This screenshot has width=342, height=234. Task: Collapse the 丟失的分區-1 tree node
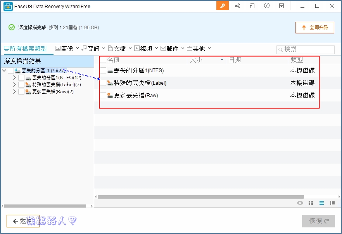tap(4, 70)
